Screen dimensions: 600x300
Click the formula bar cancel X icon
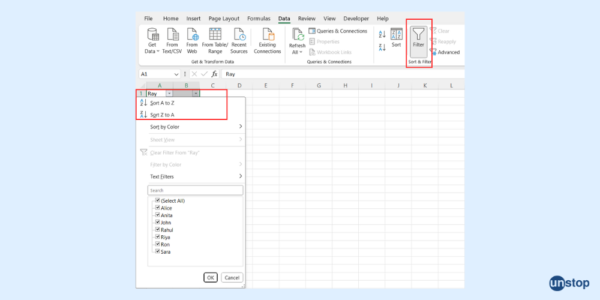pos(194,74)
